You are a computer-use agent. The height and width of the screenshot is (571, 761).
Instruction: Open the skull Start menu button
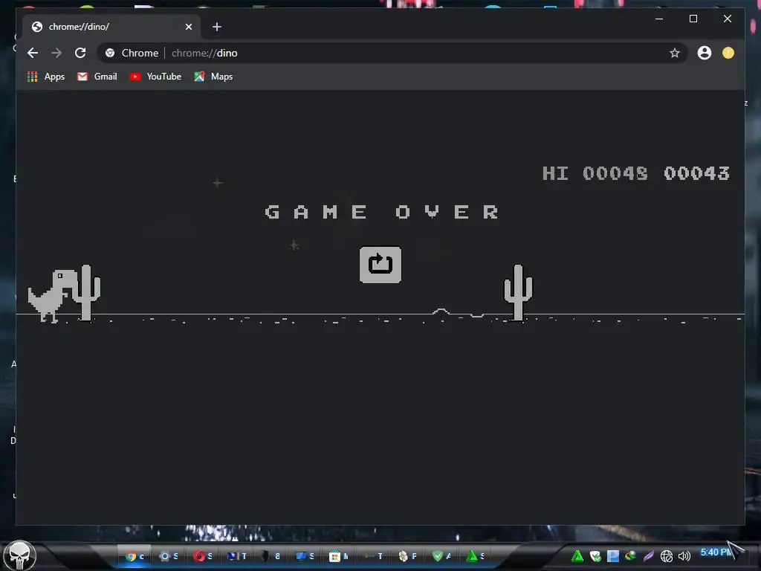[20, 555]
